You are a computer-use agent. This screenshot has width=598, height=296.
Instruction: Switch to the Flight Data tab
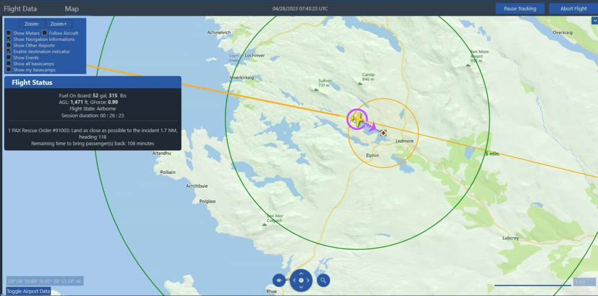point(20,9)
